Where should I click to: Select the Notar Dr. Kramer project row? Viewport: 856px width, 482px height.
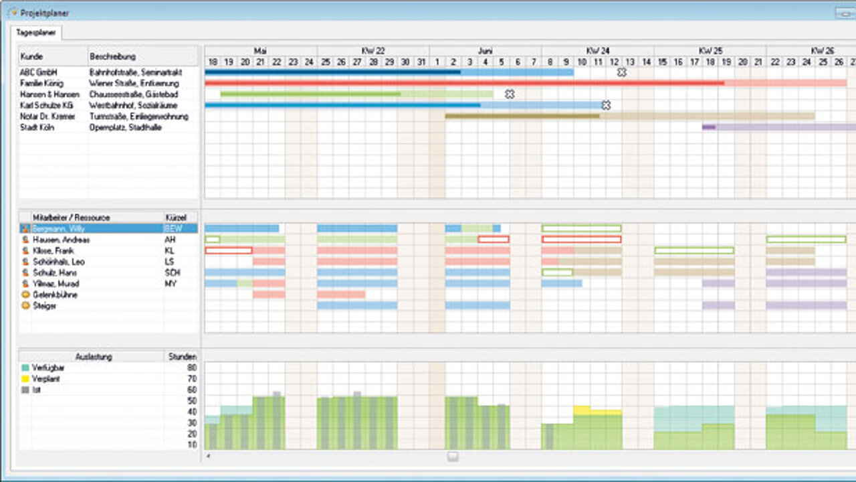pyautogui.click(x=108, y=116)
